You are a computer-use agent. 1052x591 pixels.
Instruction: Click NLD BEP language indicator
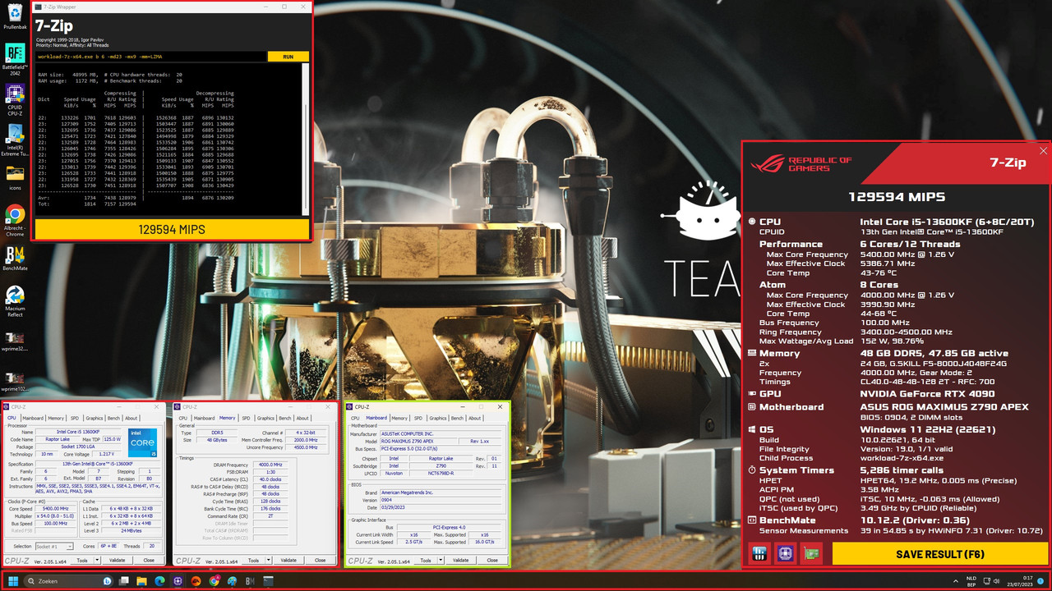click(x=971, y=580)
